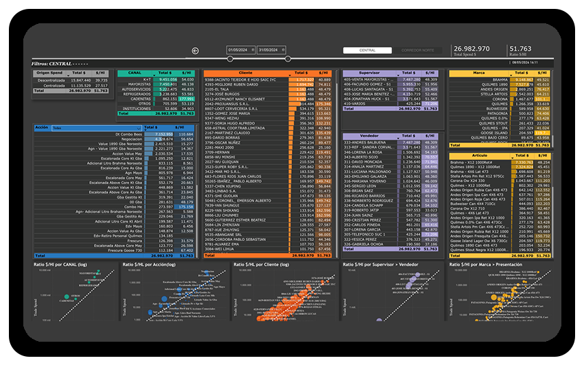
Task: Click the Marca column header
Action: pyautogui.click(x=479, y=73)
